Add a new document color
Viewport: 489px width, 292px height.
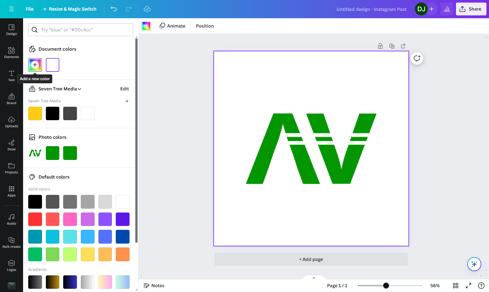tap(35, 65)
